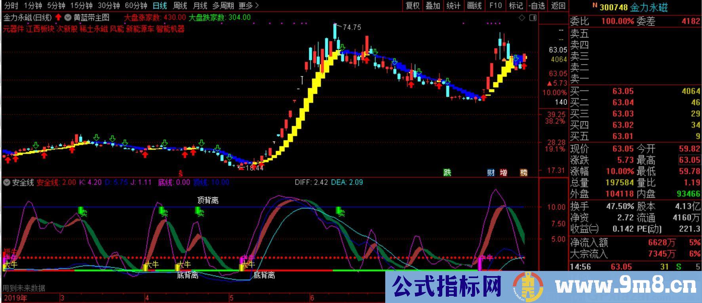Screen dimensions: 702x303
Task: Toggle 自选 watchlist for this stock
Action: coord(537,6)
